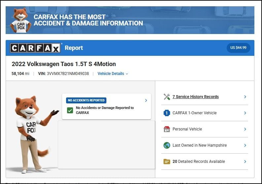Select Last Owned in New Hampshire text

click(x=200, y=145)
